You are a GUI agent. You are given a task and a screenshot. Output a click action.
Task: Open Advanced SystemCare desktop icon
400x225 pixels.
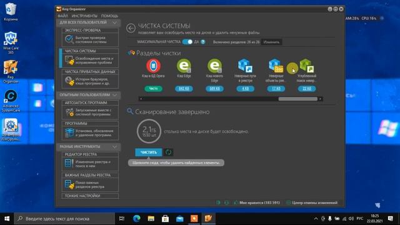11,101
